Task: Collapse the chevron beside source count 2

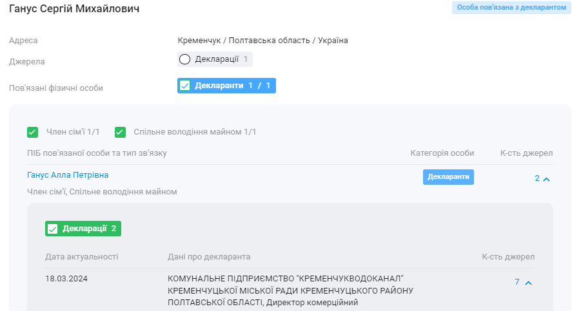Action: tap(547, 179)
